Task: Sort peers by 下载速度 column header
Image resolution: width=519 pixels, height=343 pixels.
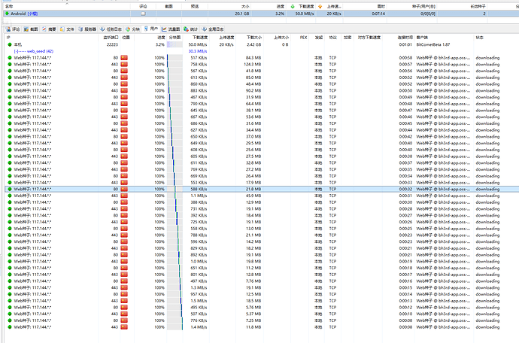Action: [199, 36]
